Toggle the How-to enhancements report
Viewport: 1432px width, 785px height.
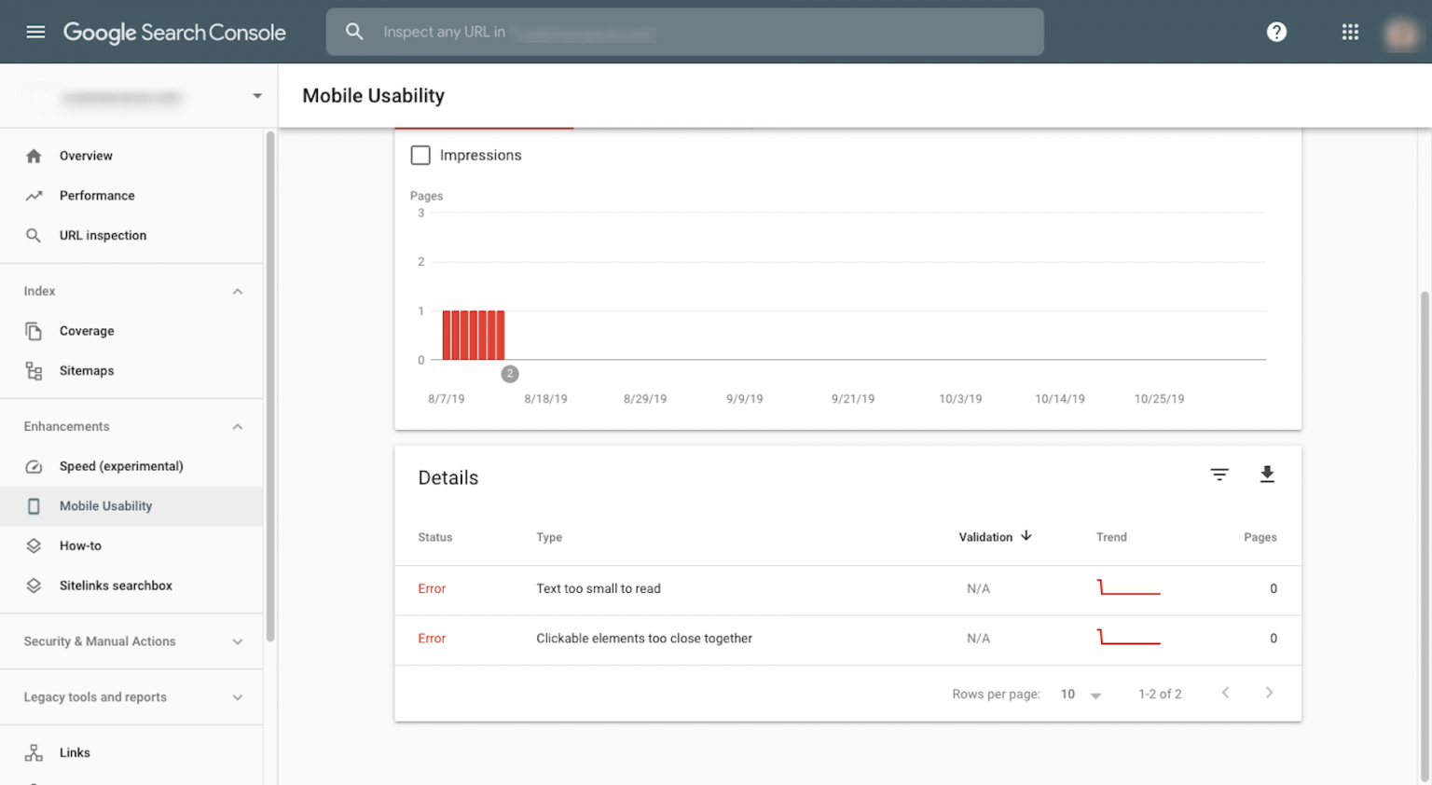coord(80,545)
